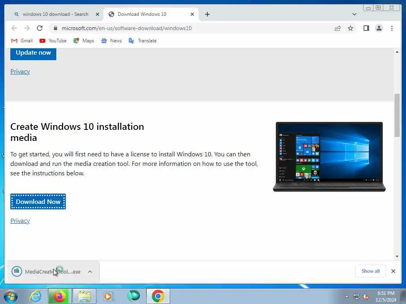
Task: Open Maps bookmark
Action: (84, 41)
